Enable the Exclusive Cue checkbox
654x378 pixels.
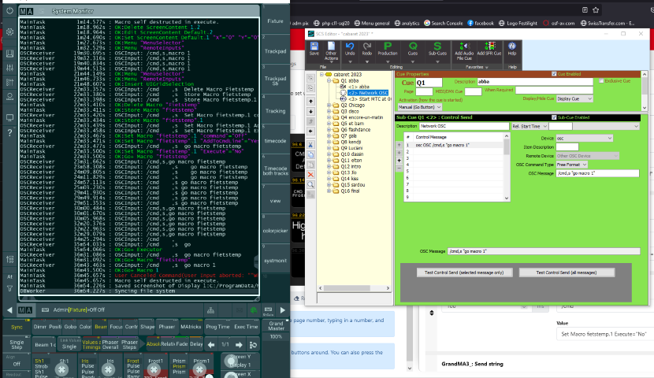click(603, 80)
